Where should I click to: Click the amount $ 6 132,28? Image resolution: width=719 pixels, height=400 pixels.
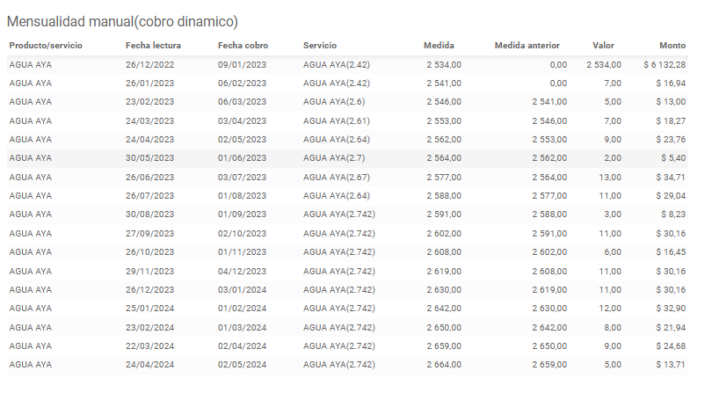[x=665, y=65]
